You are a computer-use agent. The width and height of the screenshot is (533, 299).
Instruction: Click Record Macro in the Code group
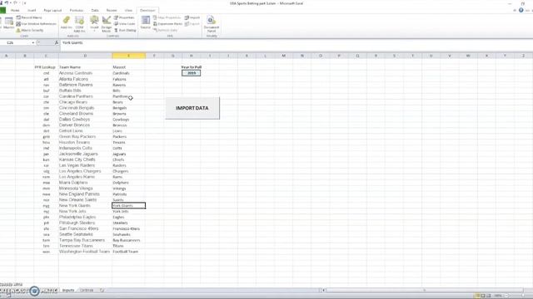29,17
